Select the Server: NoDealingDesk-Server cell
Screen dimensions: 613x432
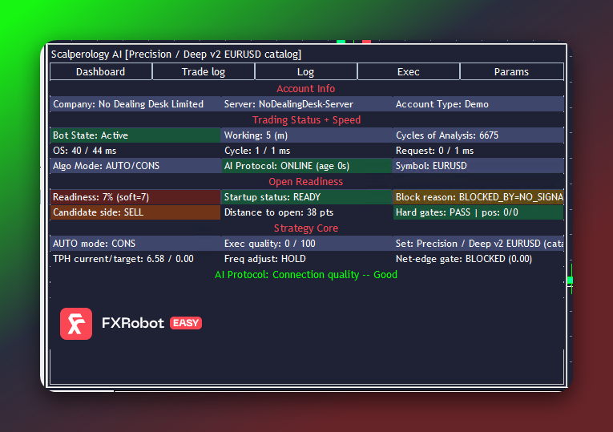[306, 104]
